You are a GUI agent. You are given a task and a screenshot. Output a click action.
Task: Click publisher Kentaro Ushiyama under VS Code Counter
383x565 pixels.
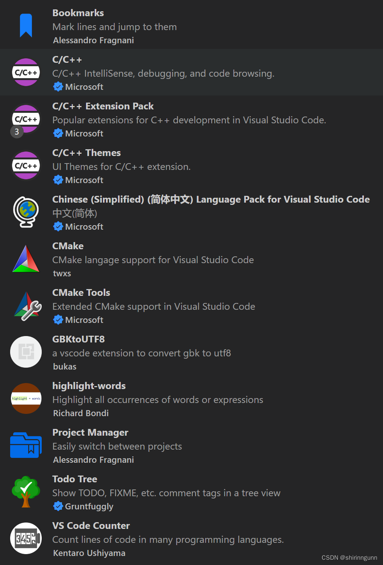[x=89, y=553]
